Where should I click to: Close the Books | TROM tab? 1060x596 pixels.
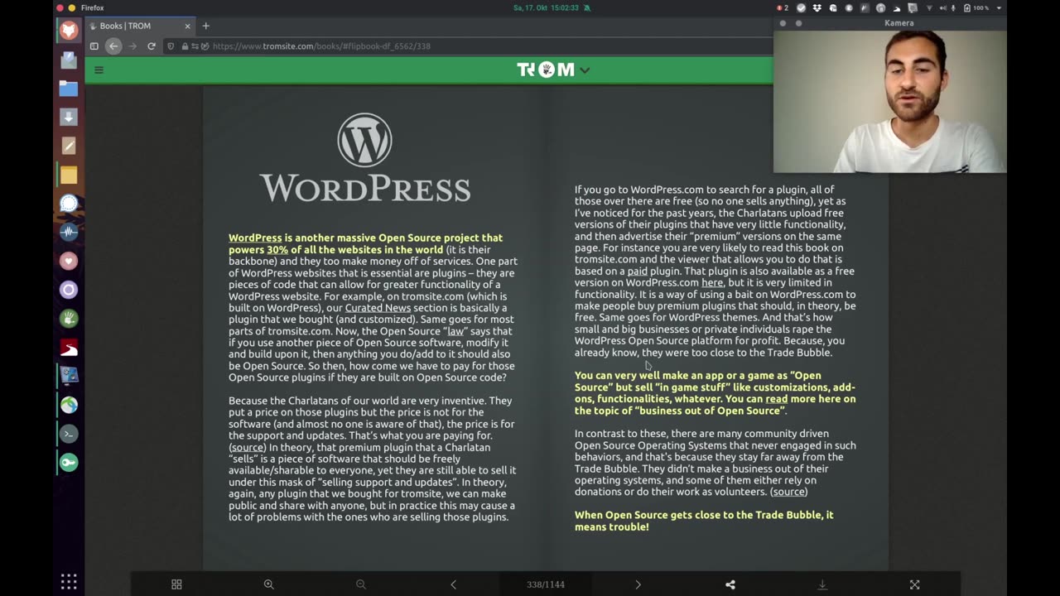pos(187,26)
